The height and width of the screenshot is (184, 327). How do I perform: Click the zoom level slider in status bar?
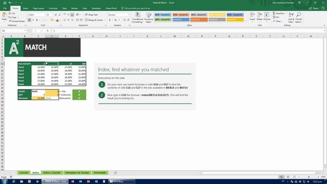pyautogui.click(x=309, y=177)
